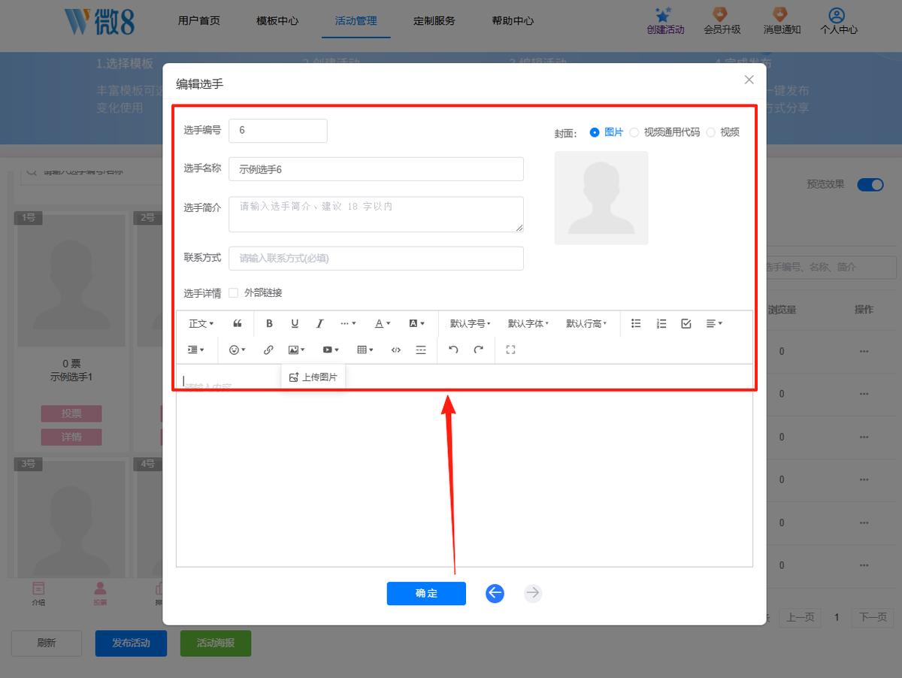
Task: Insert a numbered list
Action: 661,324
